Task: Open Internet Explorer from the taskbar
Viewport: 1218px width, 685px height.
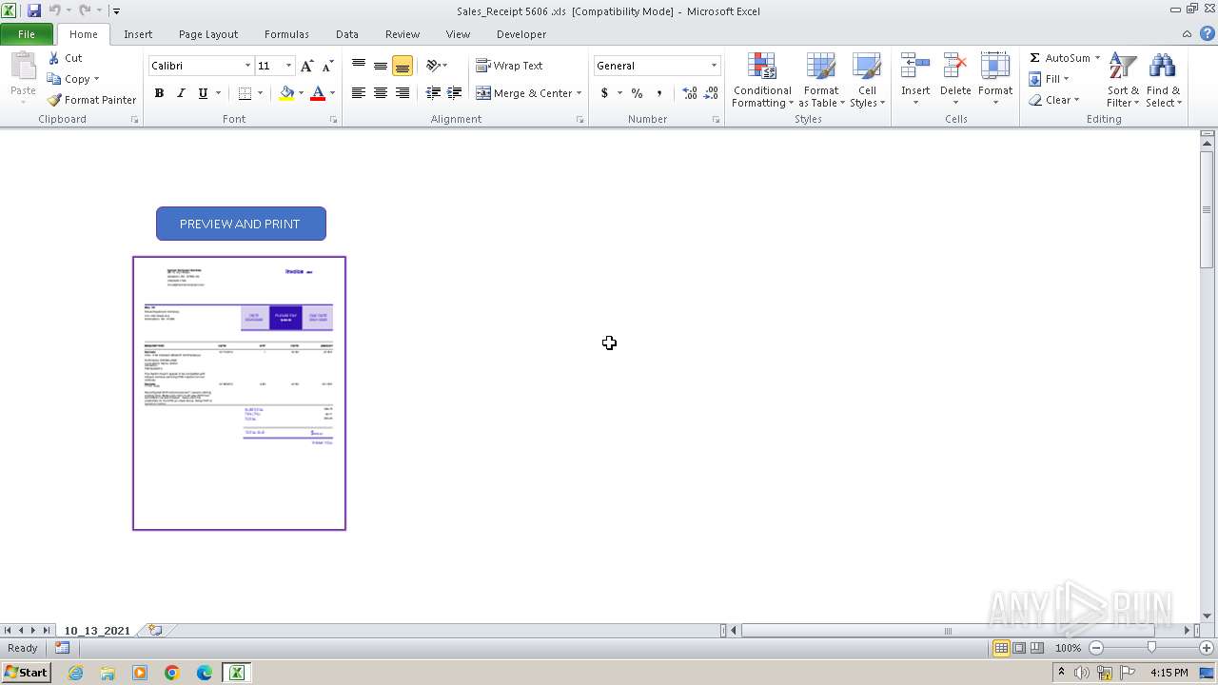Action: click(x=75, y=673)
